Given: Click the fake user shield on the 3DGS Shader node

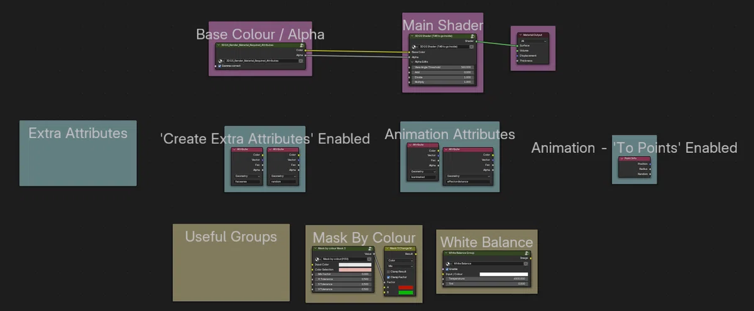Looking at the screenshot, I should pyautogui.click(x=472, y=47).
